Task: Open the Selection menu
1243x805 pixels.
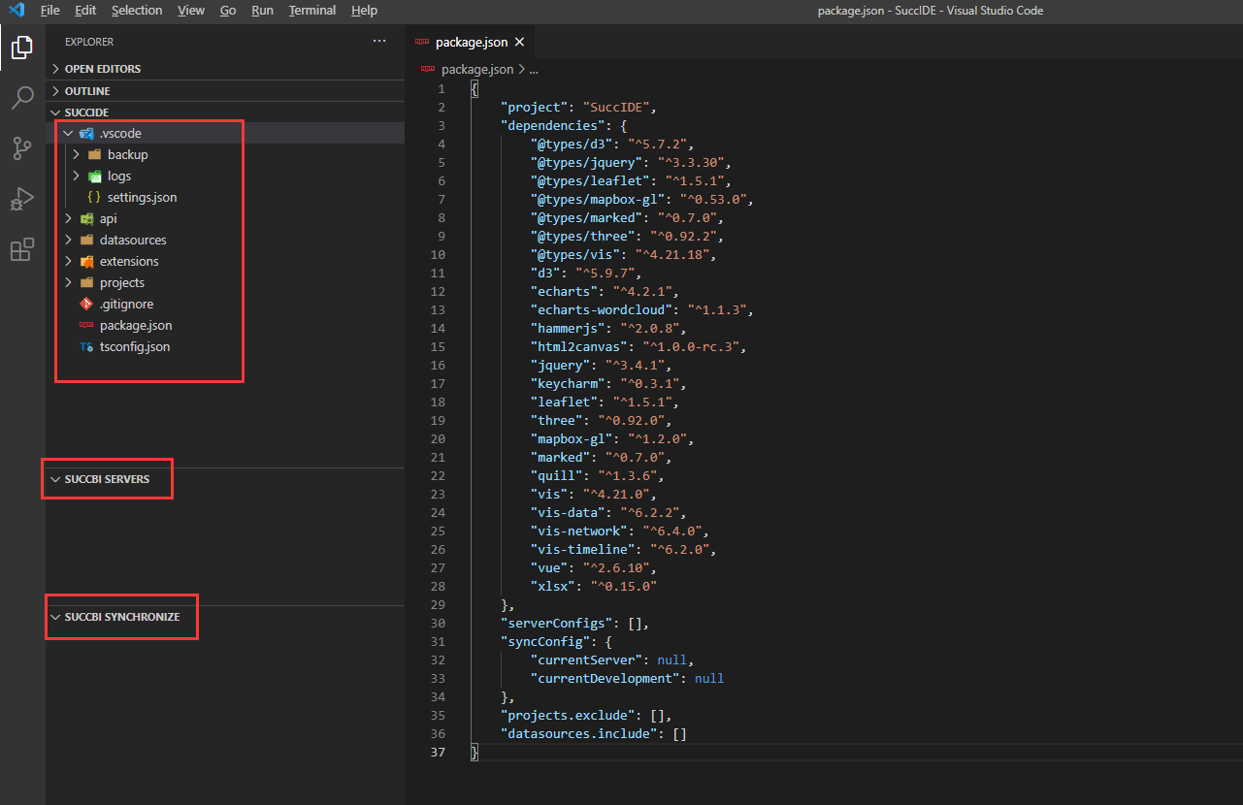Action: click(x=137, y=11)
